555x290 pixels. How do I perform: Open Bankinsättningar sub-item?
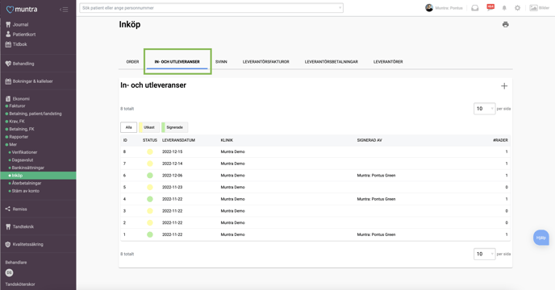click(28, 168)
